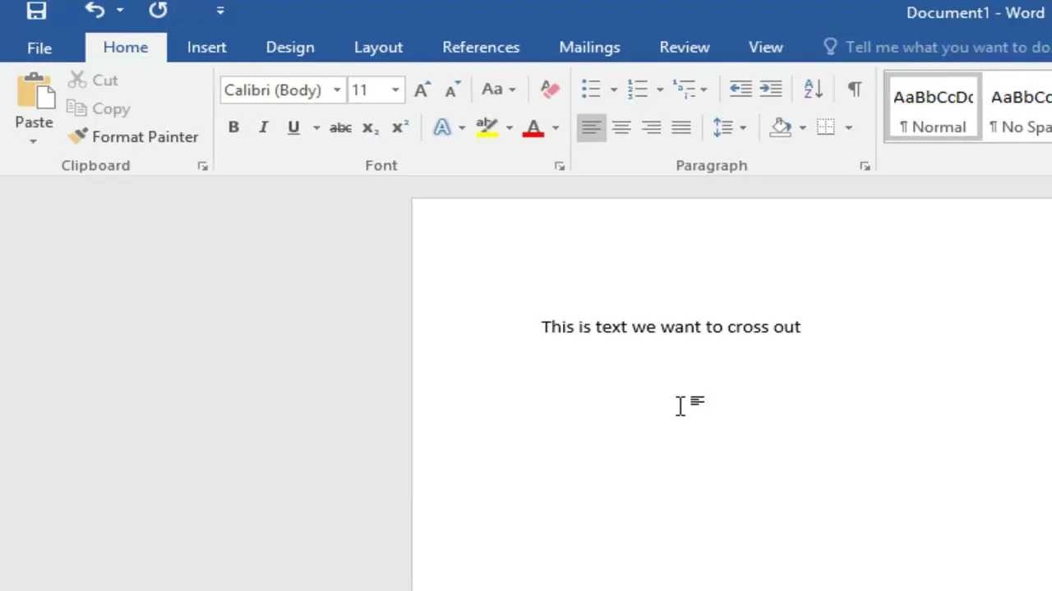Apply Superscript formatting
The image size is (1052, 591).
pyautogui.click(x=400, y=128)
